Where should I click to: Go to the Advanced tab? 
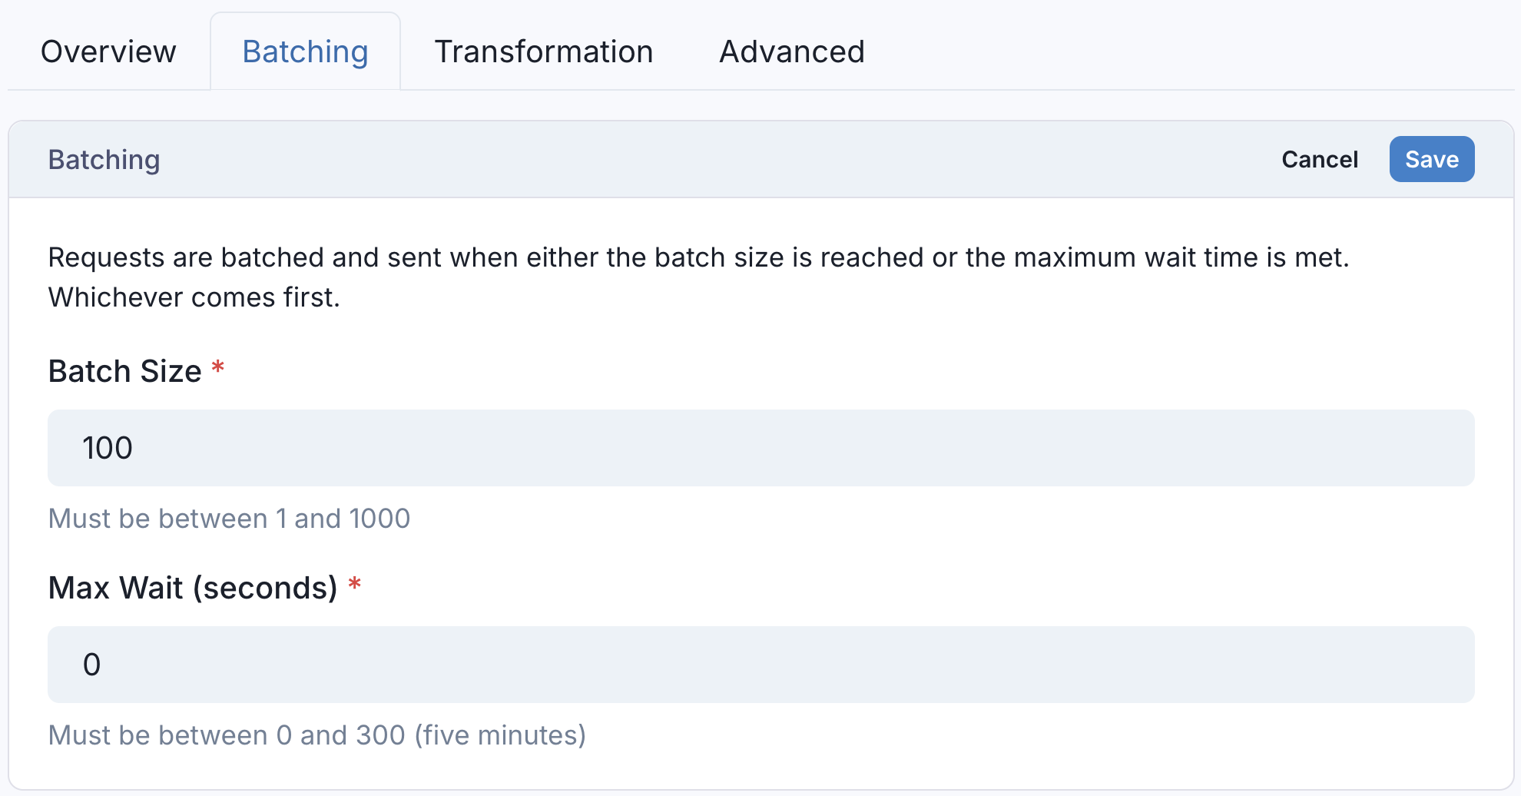[791, 52]
